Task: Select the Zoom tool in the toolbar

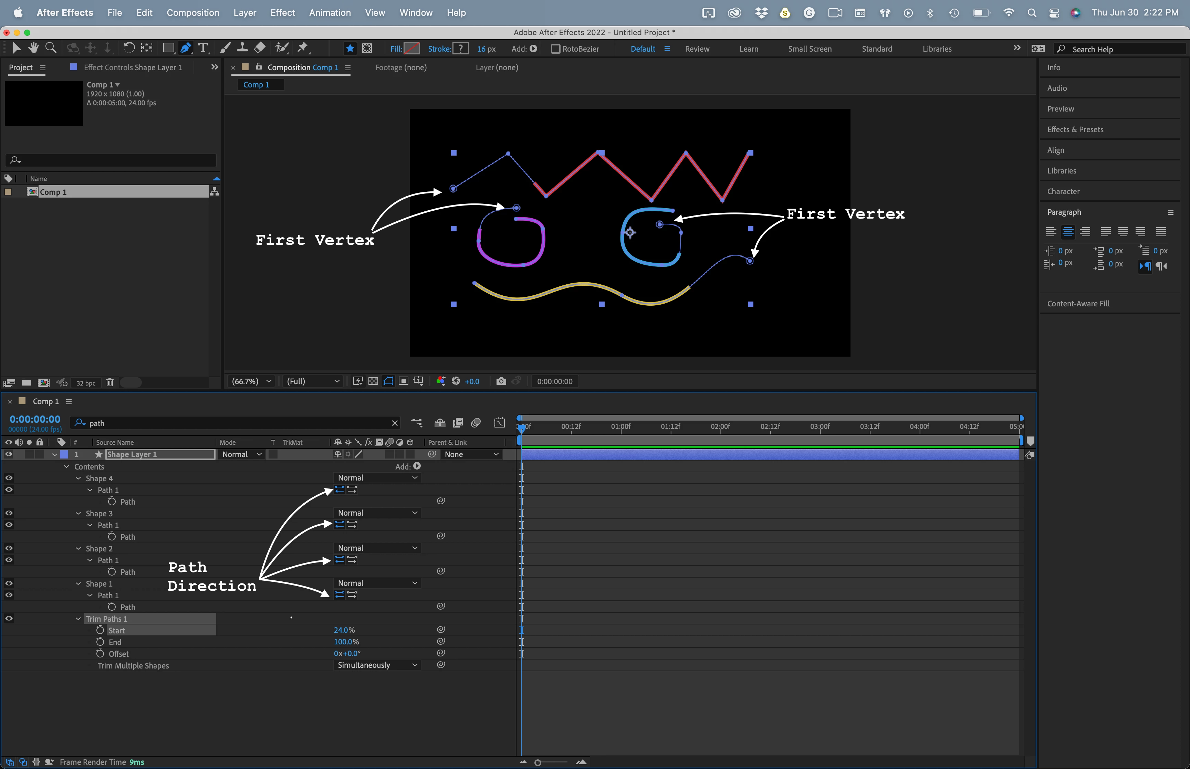Action: tap(50, 48)
